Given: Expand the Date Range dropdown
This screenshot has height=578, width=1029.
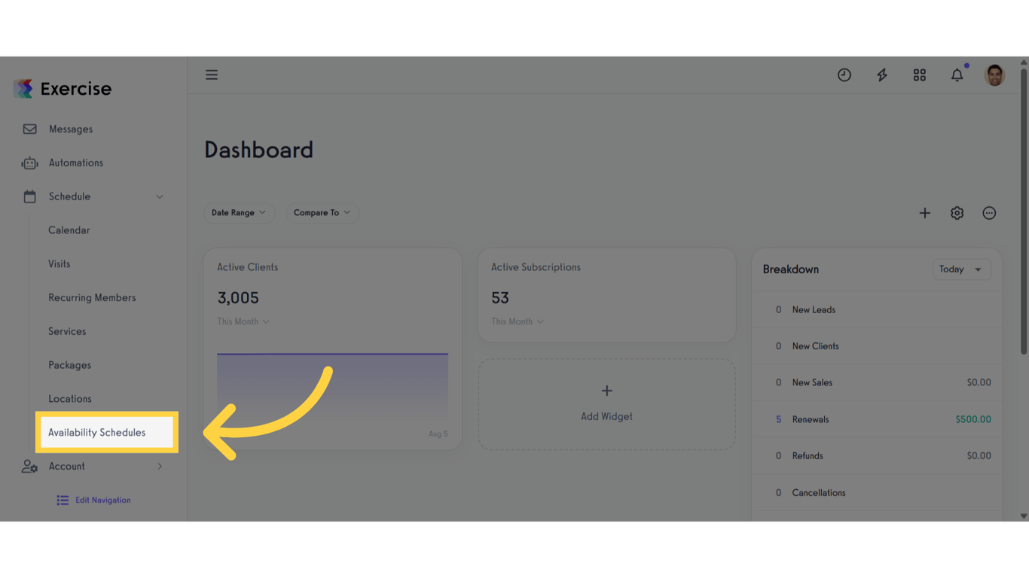Looking at the screenshot, I should [x=239, y=213].
